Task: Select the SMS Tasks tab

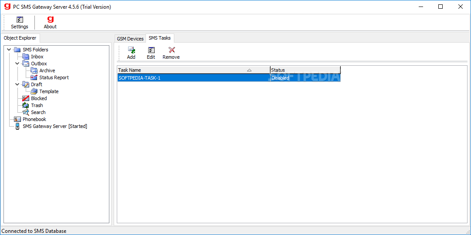Action: (159, 38)
